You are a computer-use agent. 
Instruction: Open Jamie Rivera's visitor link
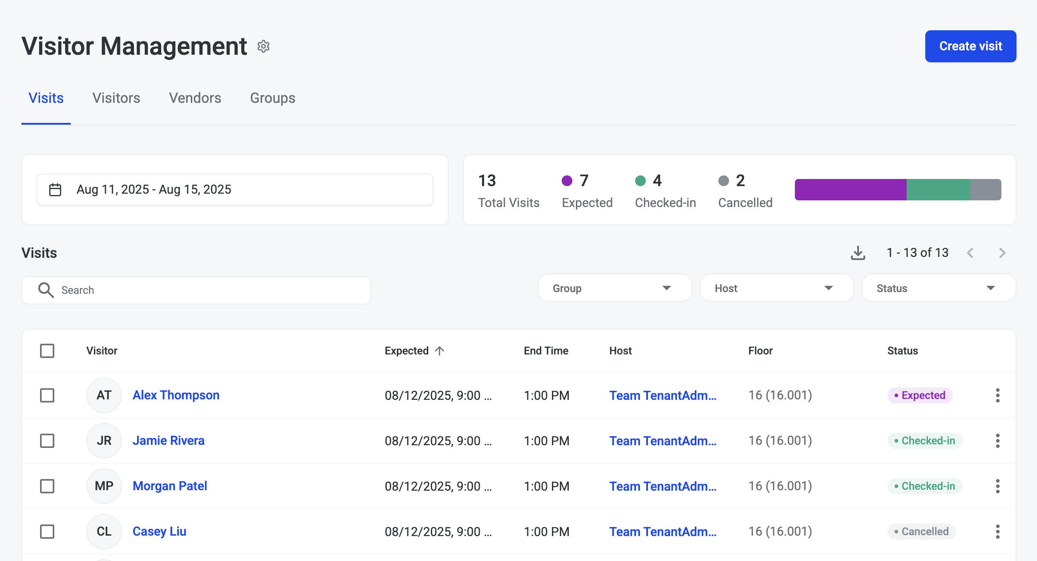click(x=168, y=441)
